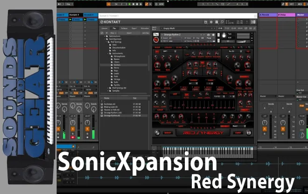Image resolution: width=308 pixels, height=194 pixels.
Task: Expand the Samples folder
Action: pos(108,91)
